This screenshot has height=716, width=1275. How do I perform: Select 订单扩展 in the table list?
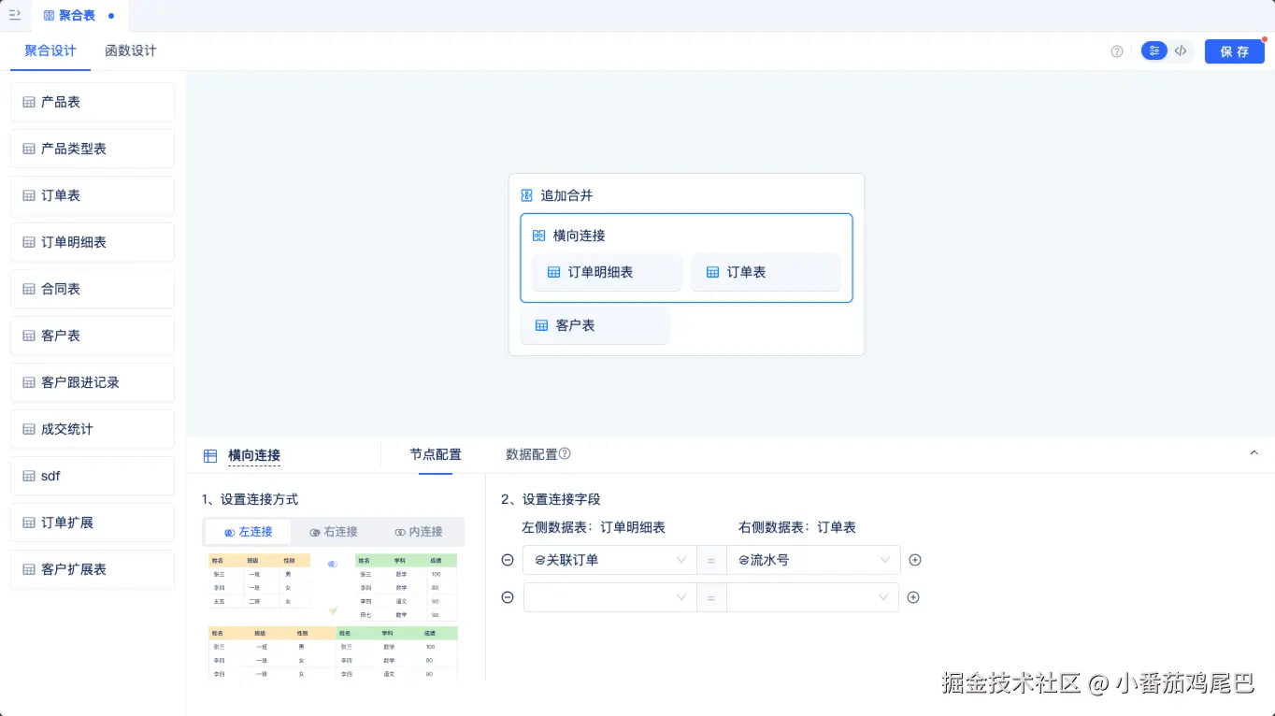coord(93,523)
